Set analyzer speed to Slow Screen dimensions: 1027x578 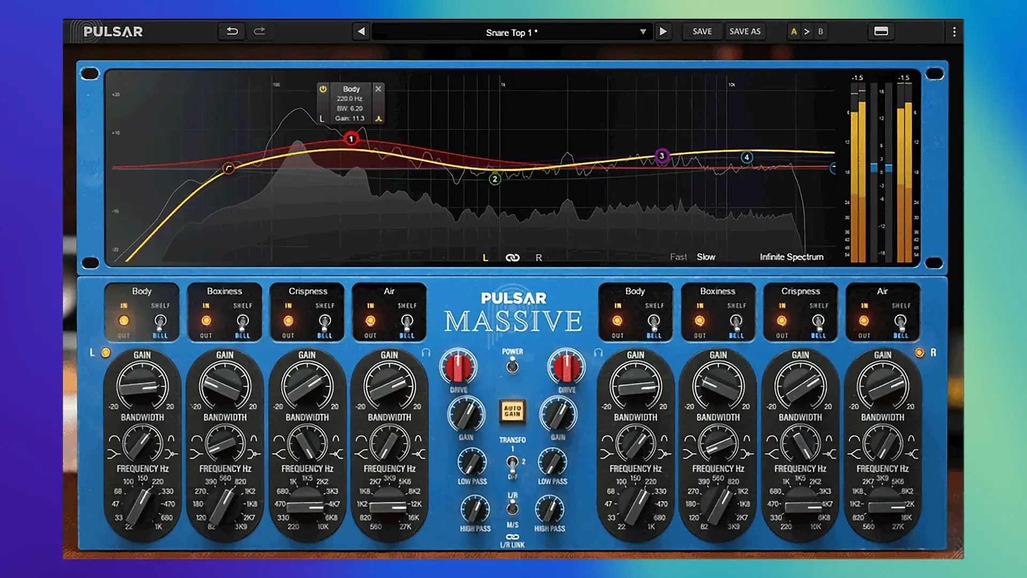click(706, 257)
